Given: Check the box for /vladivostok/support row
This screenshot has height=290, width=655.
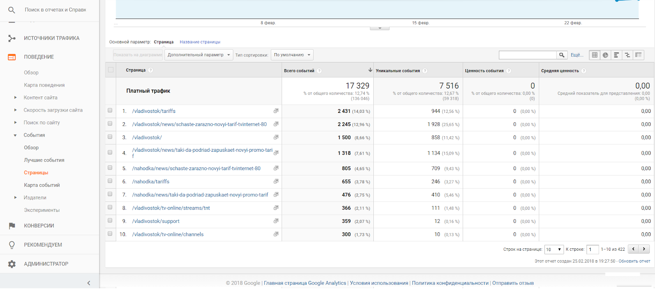Looking at the screenshot, I should (110, 220).
